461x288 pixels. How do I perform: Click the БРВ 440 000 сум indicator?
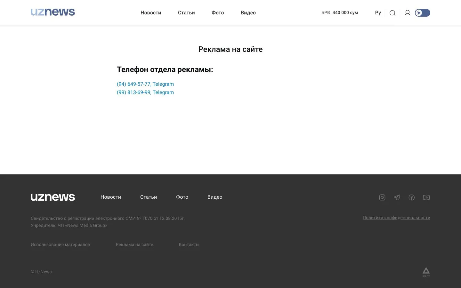(340, 13)
